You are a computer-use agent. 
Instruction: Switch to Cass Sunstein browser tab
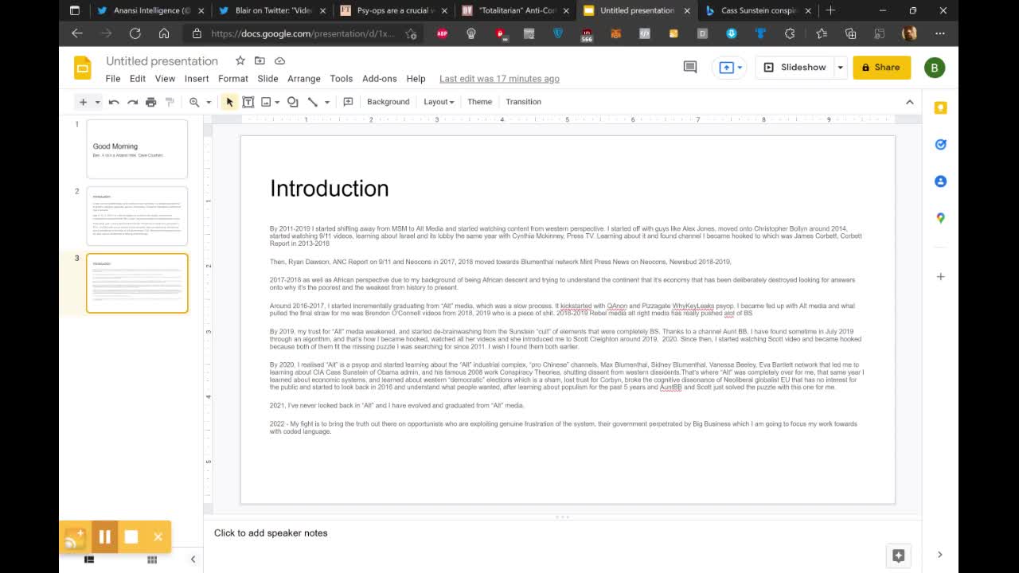[x=758, y=10]
